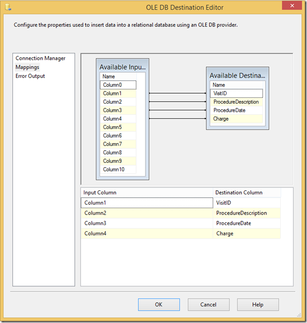The image size is (307, 323).
Task: Select the mapping line from Column3 to ProcedureDate
Action: 178,110
